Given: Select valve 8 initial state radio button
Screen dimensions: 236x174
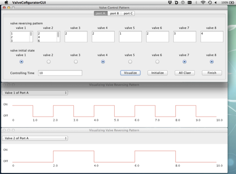Looking at the screenshot, I should 212,62.
